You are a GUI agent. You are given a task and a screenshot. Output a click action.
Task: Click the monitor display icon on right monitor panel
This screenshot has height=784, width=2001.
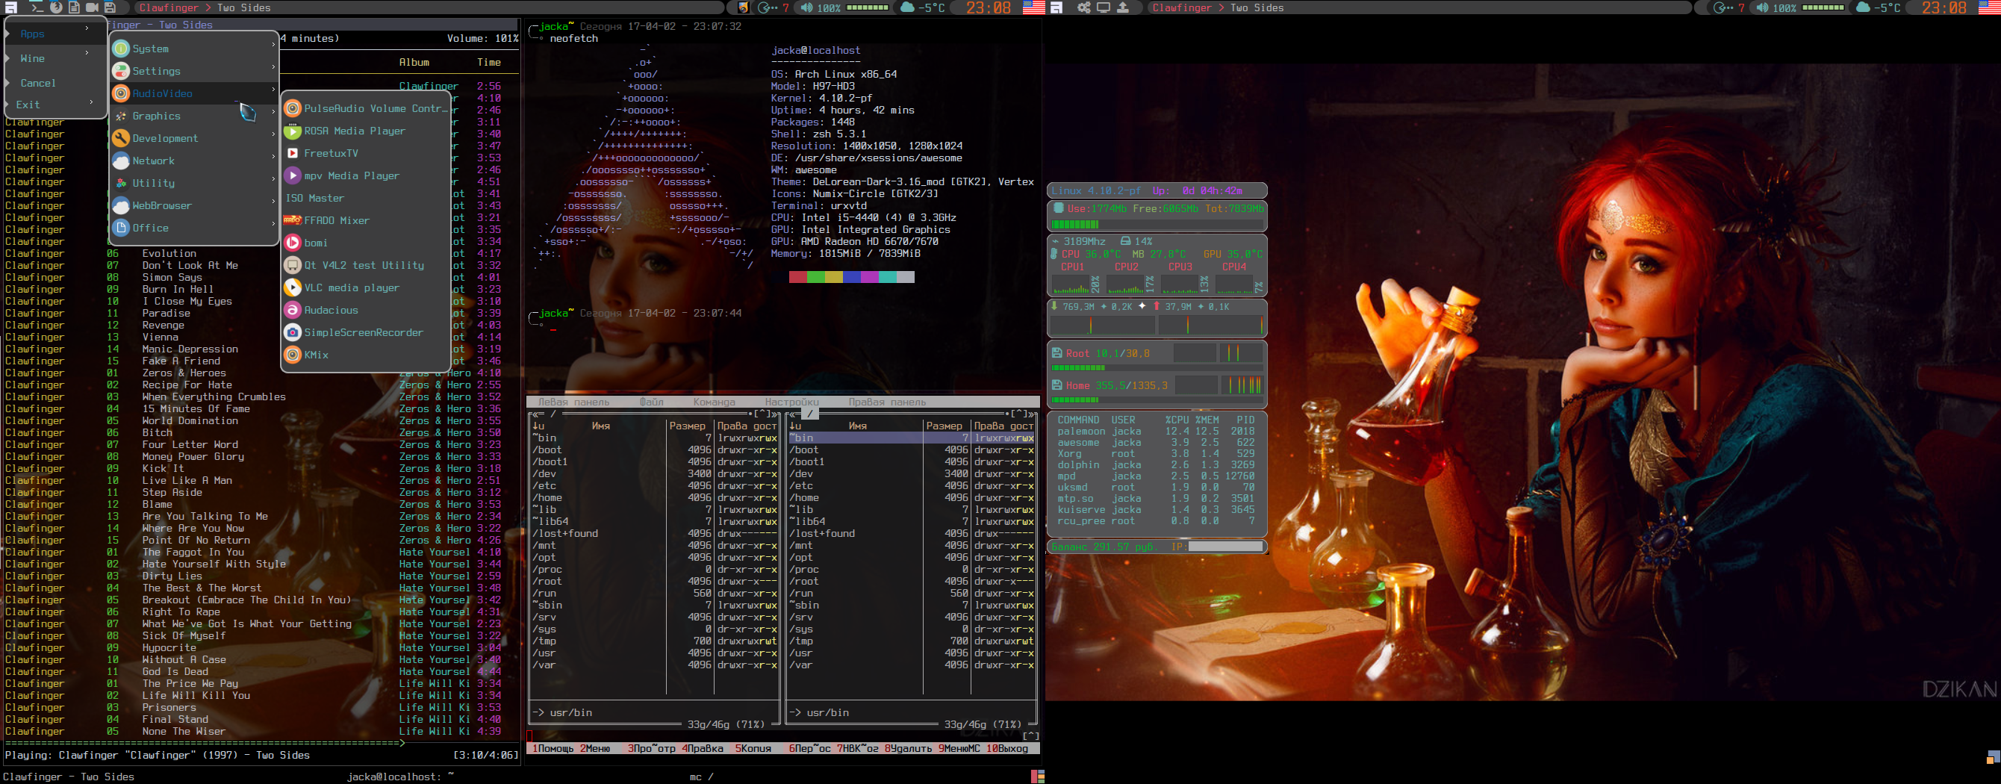coord(1103,7)
